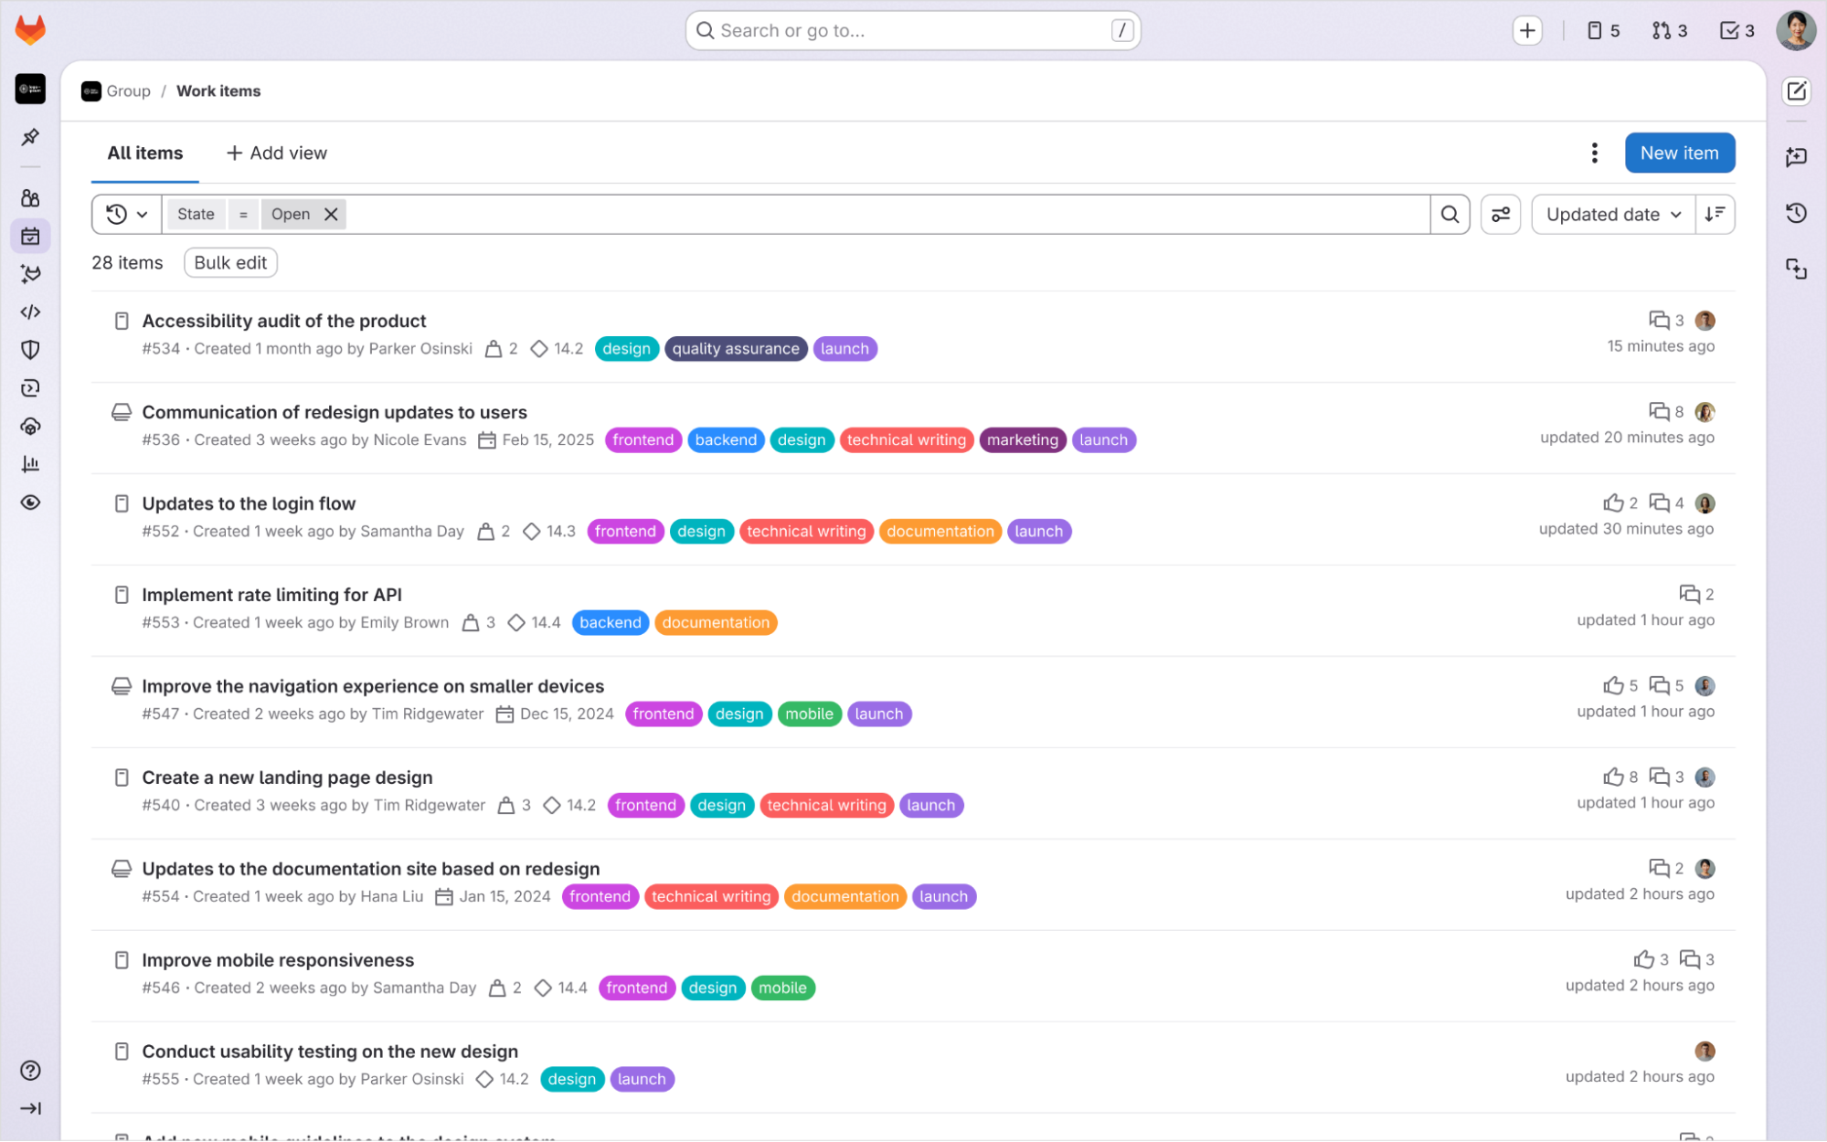Open the shield security sidebar icon
Image resolution: width=1827 pixels, height=1142 pixels.
coord(30,350)
